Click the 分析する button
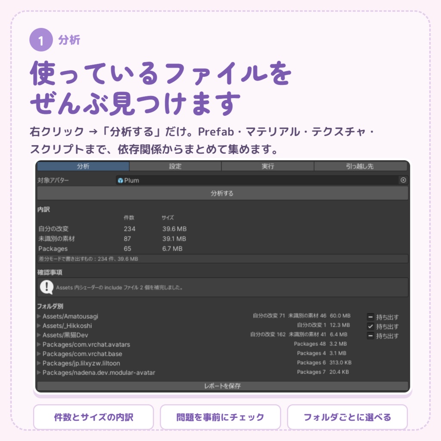Viewport: 441px width, 441px height. pos(223,193)
